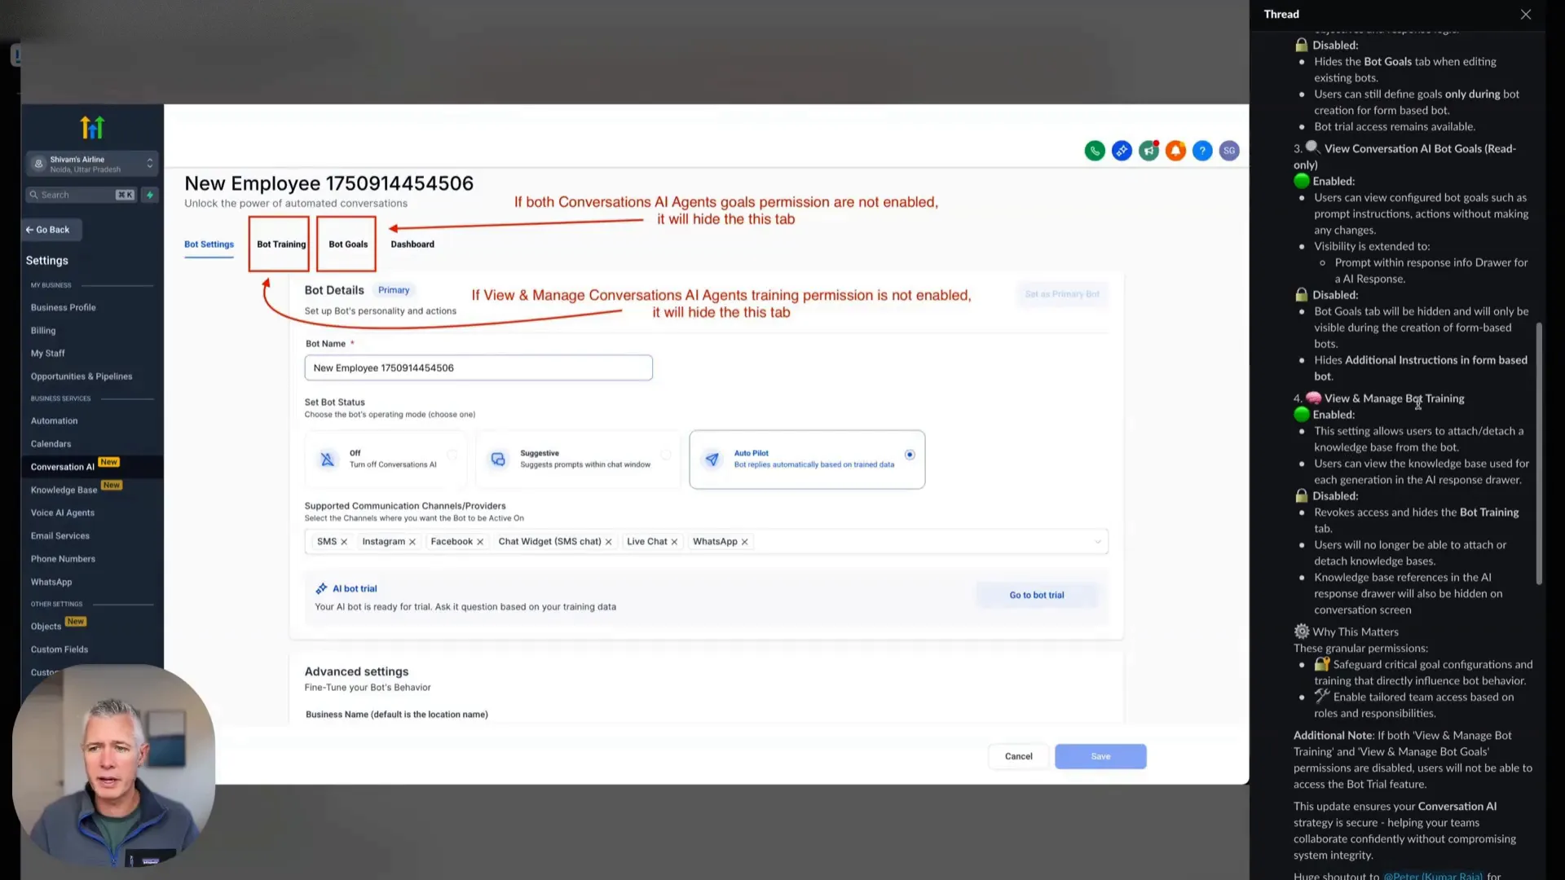
Task: Click the Save button
Action: pos(1100,756)
